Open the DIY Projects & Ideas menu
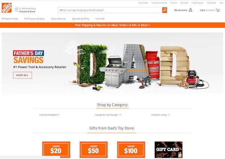225x159 pixels. (x=34, y=19)
